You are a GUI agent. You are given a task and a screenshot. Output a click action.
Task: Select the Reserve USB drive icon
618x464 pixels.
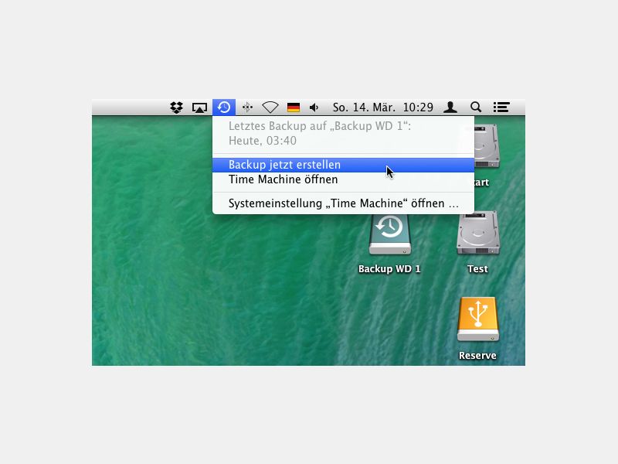[x=477, y=319]
